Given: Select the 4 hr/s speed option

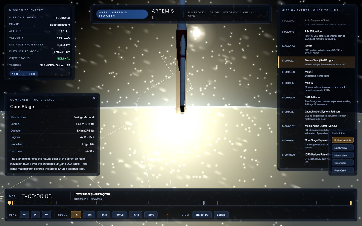Looking at the screenshot, I should click(151, 215).
